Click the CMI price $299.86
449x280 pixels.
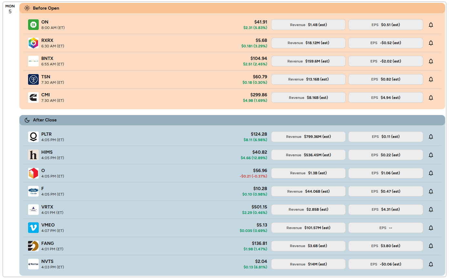point(259,95)
